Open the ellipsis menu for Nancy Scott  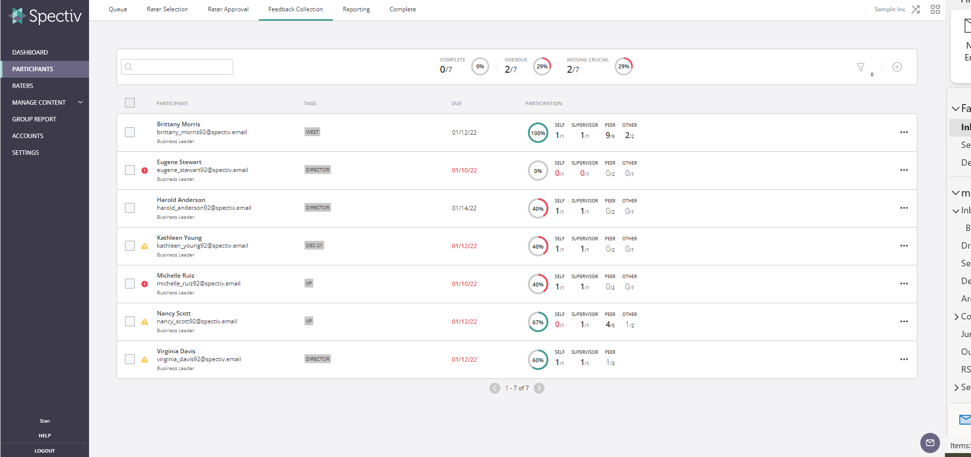click(904, 321)
